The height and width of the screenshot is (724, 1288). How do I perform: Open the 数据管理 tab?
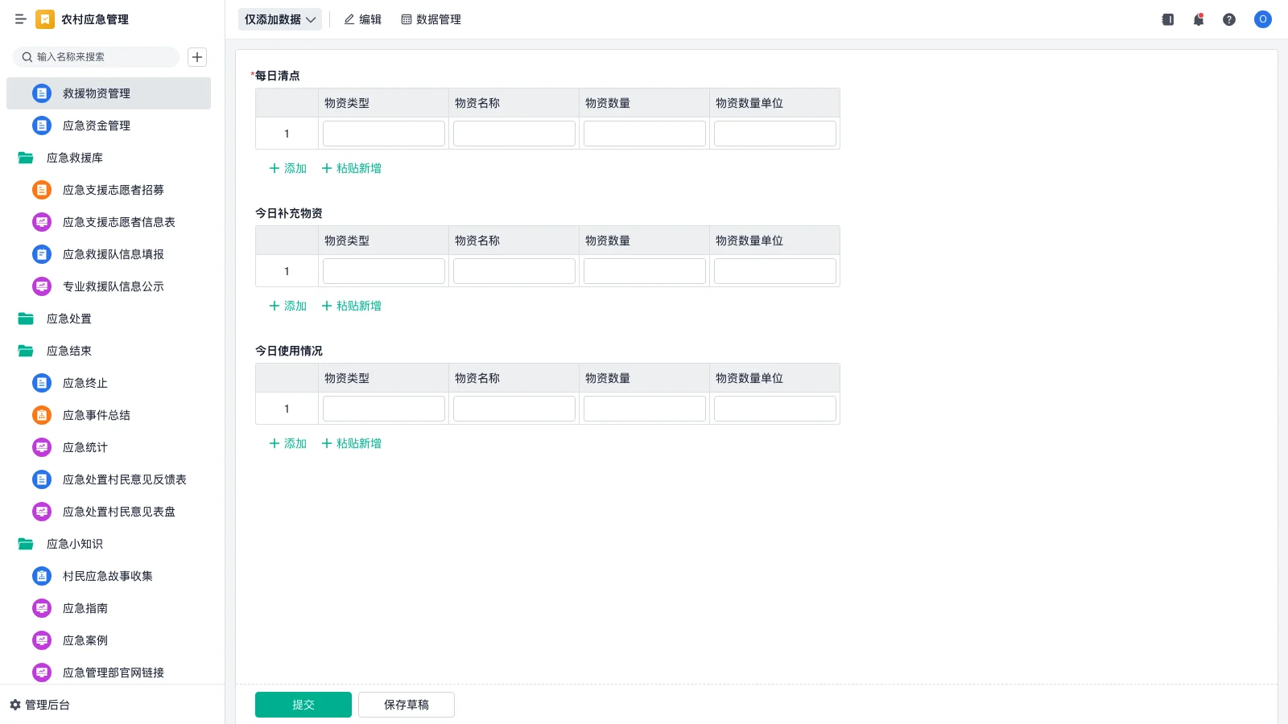pos(431,19)
